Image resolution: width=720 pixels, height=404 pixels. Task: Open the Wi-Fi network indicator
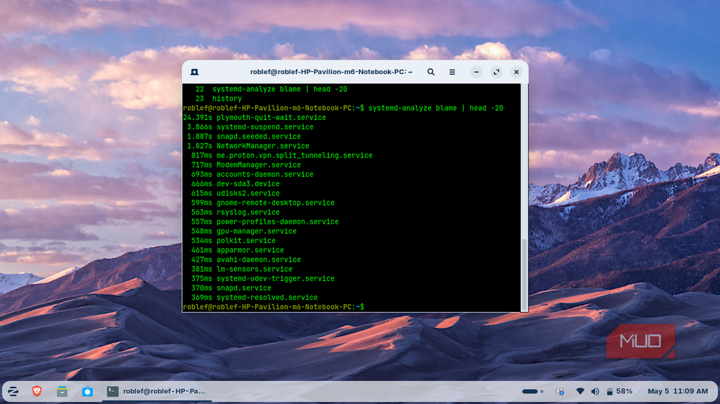(580, 391)
